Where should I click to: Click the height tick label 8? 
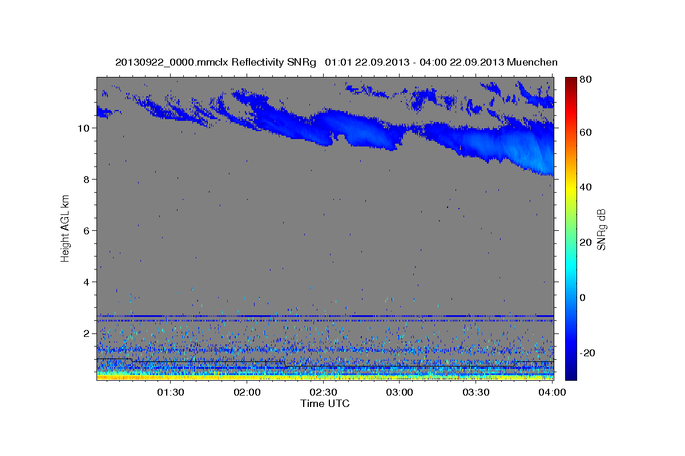pos(87,180)
